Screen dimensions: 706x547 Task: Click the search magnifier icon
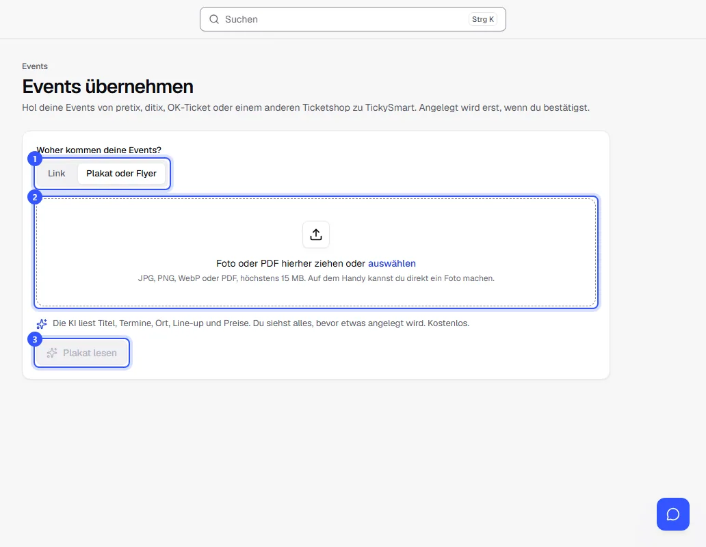[214, 19]
